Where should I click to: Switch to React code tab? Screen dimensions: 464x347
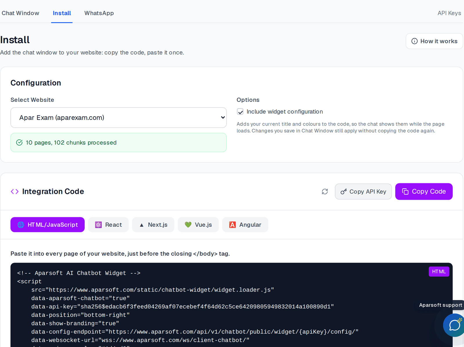pos(108,225)
